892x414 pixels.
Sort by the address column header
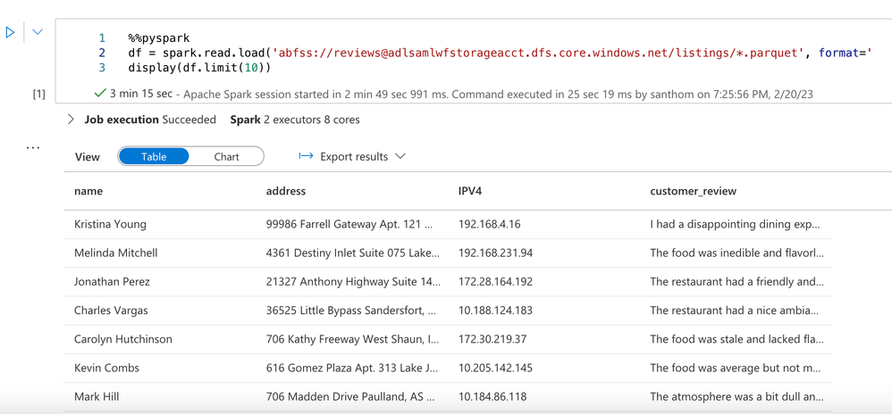point(286,191)
